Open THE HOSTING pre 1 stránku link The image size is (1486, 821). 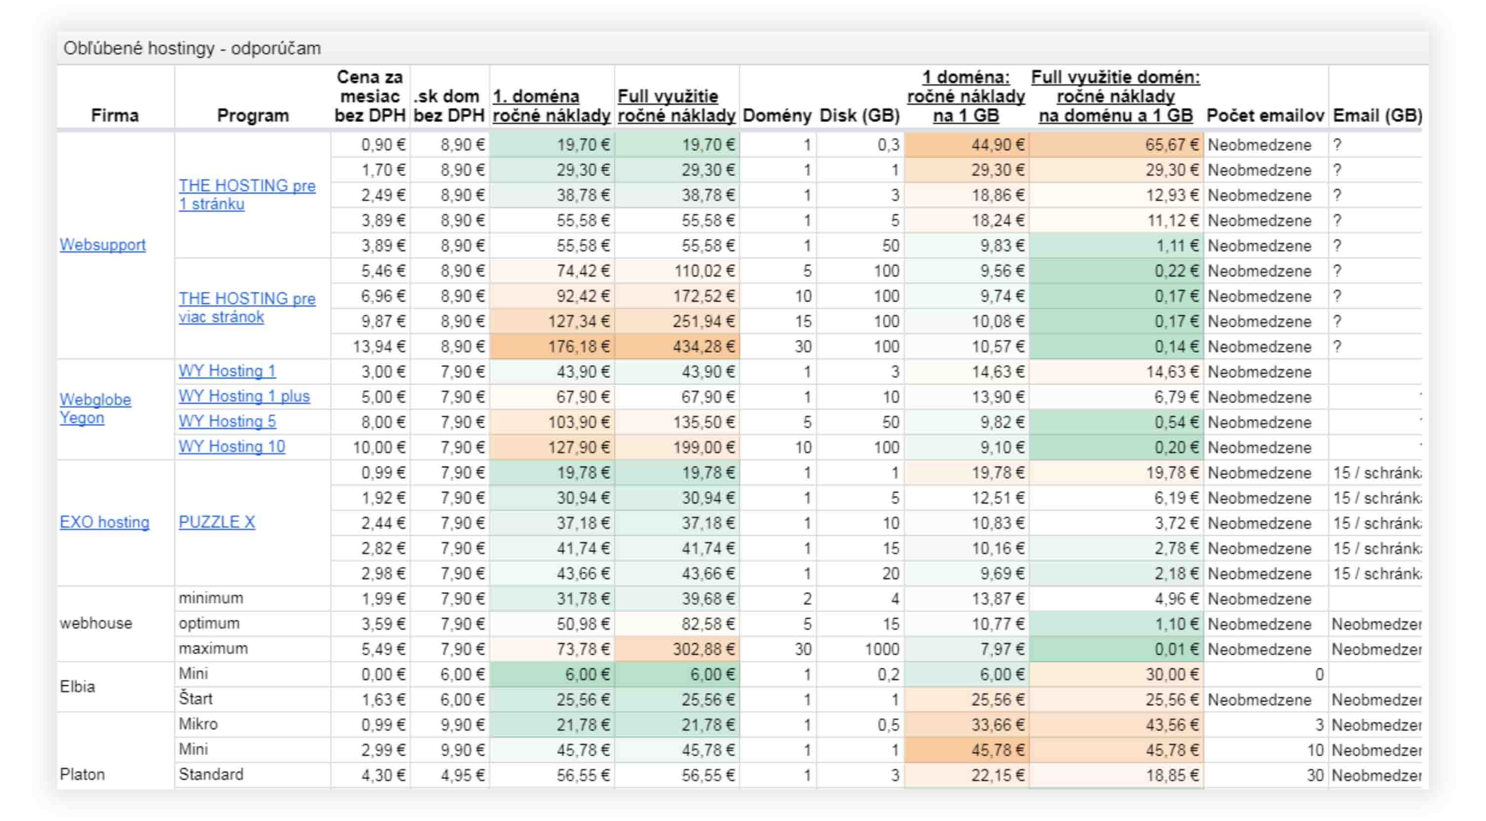247,194
